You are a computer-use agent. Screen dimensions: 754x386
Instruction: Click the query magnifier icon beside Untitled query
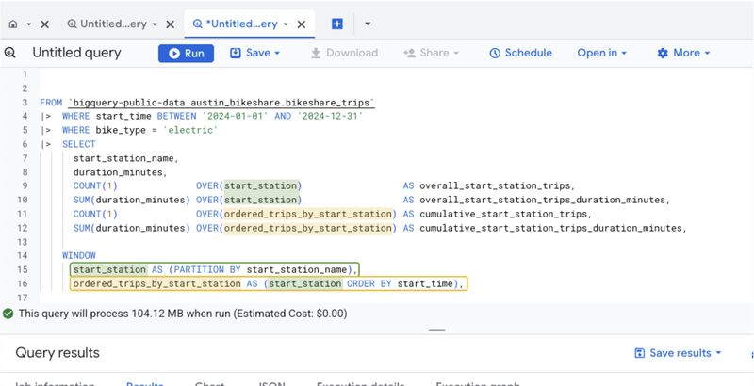pos(9,53)
